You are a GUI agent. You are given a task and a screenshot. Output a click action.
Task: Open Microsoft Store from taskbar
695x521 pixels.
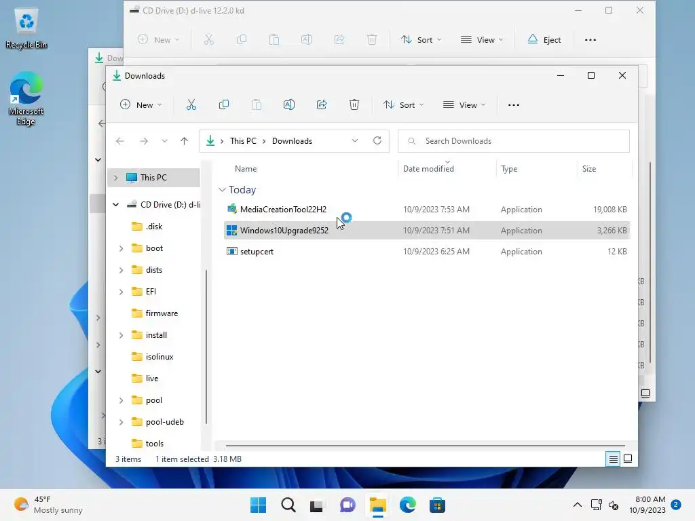[437, 505]
